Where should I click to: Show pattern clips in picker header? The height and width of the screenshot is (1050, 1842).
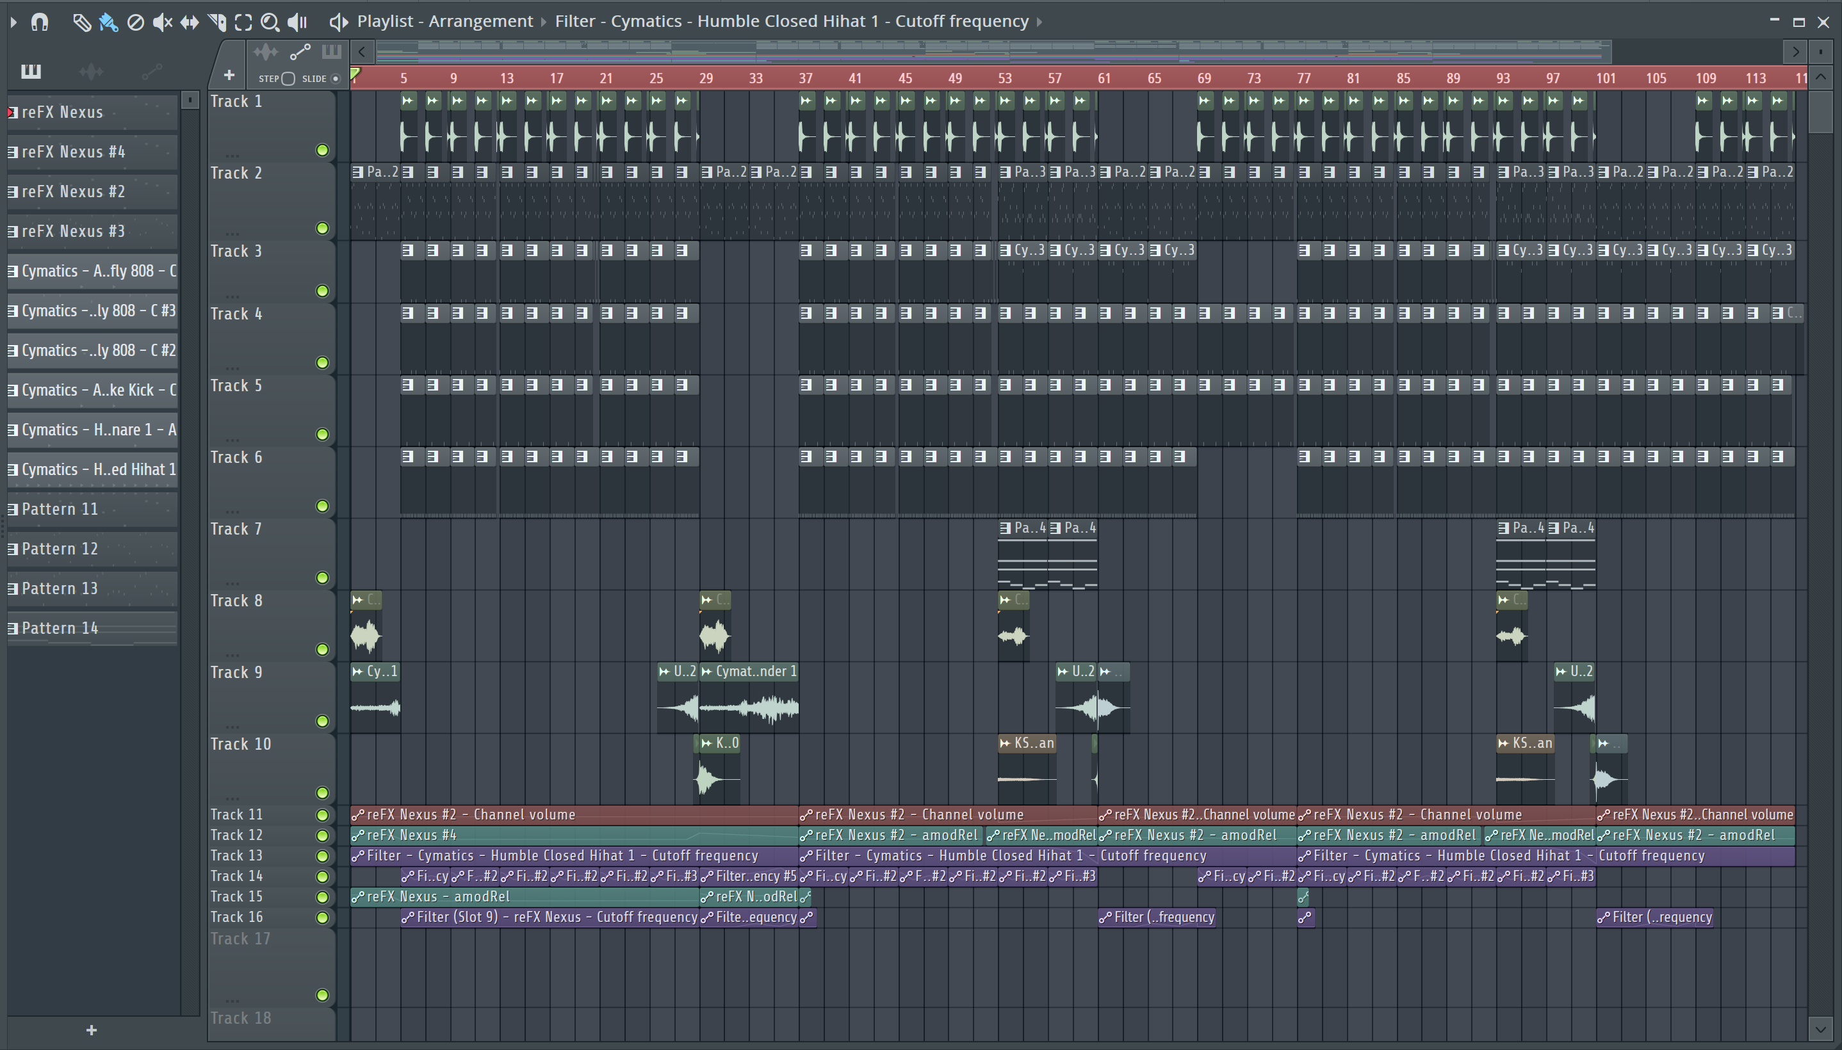[331, 52]
